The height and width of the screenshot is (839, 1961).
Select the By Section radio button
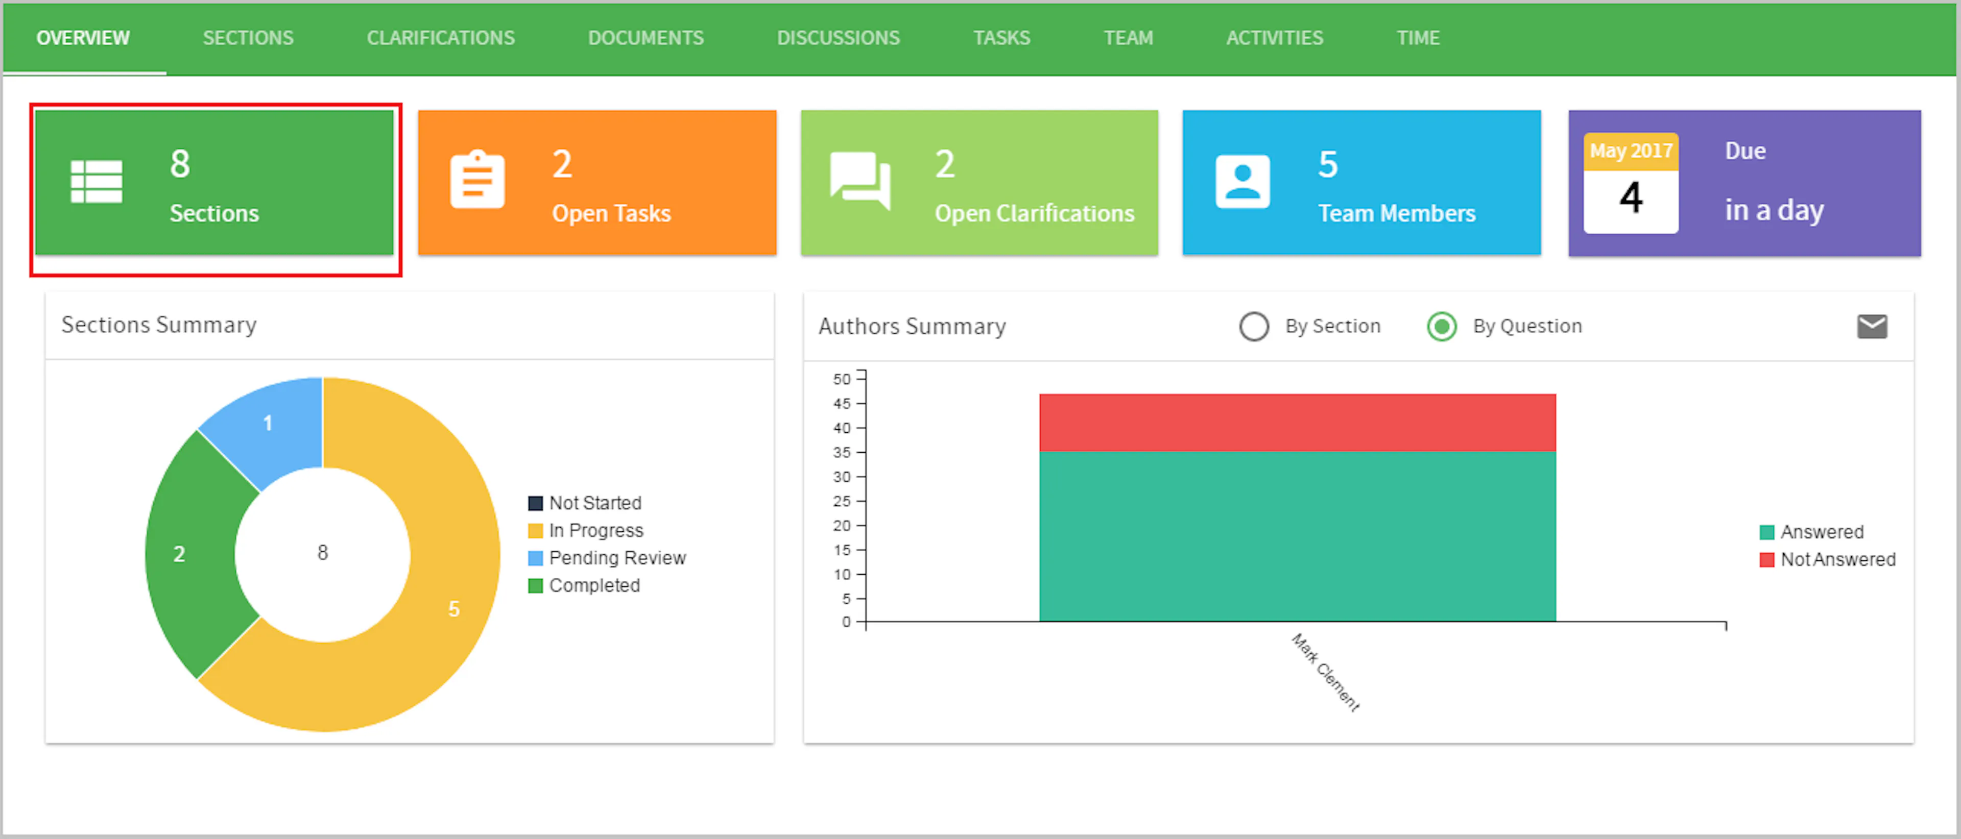(x=1254, y=326)
